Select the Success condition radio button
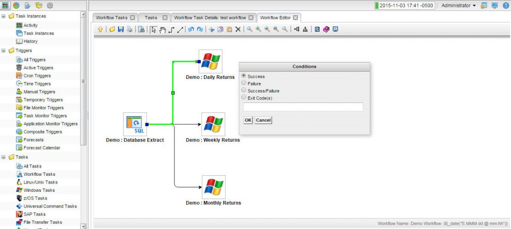 pos(244,75)
